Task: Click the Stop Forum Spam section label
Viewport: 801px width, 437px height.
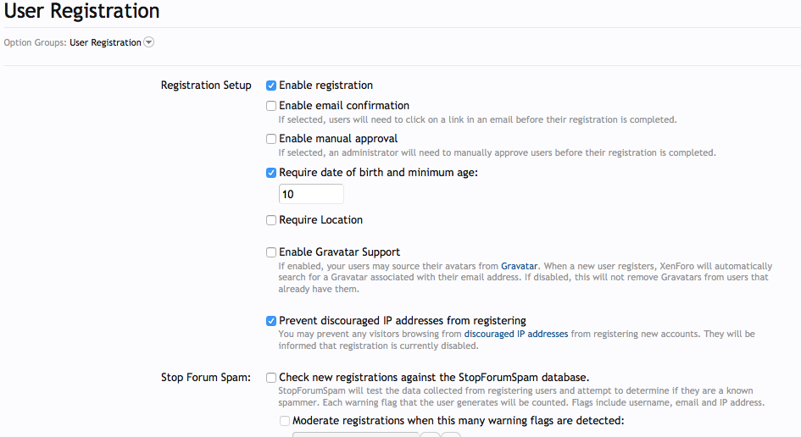Action: coord(206,378)
